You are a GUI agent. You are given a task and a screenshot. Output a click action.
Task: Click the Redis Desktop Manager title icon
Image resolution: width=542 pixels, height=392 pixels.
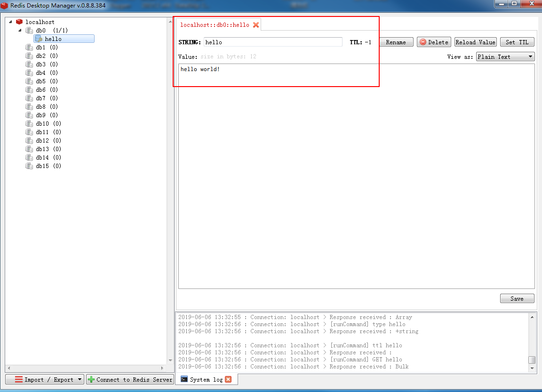tap(4, 6)
